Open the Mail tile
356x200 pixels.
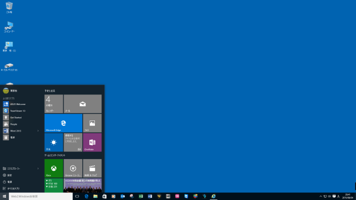(x=83, y=104)
